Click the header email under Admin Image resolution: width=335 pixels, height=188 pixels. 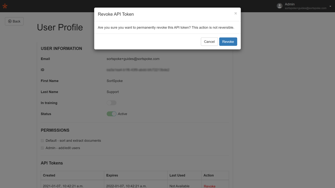(x=305, y=8)
